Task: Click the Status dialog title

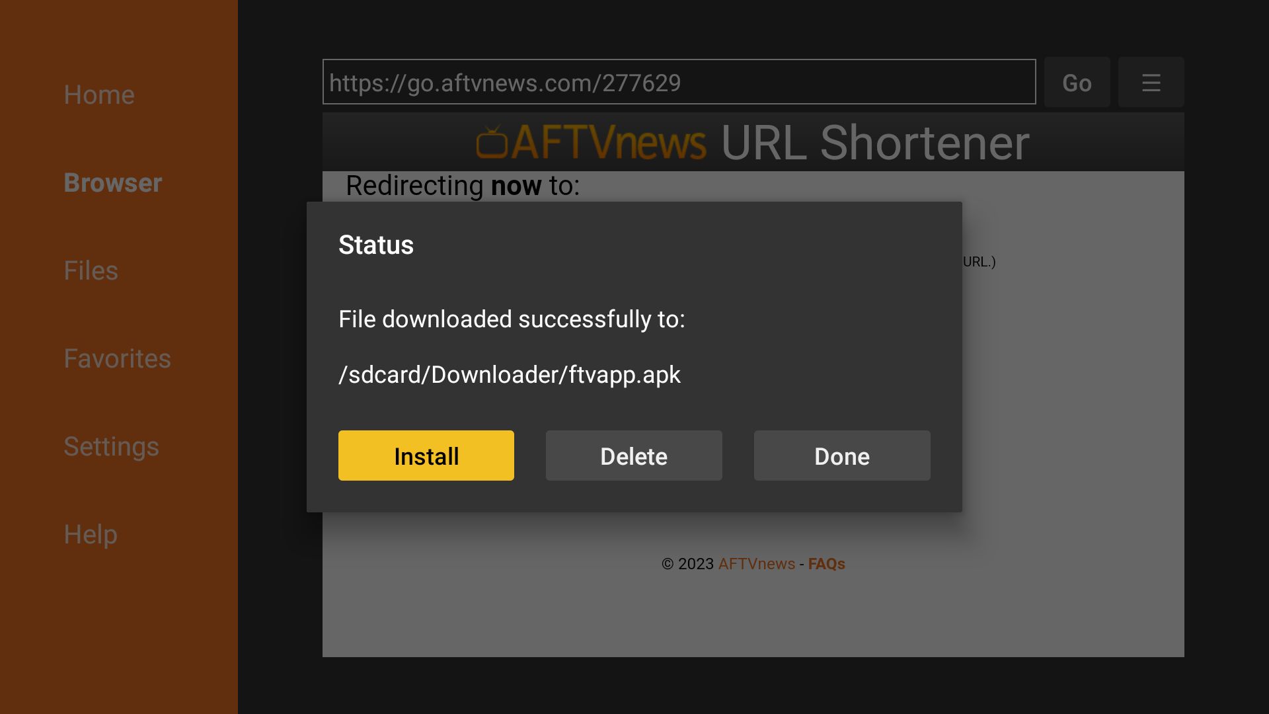Action: 375,245
